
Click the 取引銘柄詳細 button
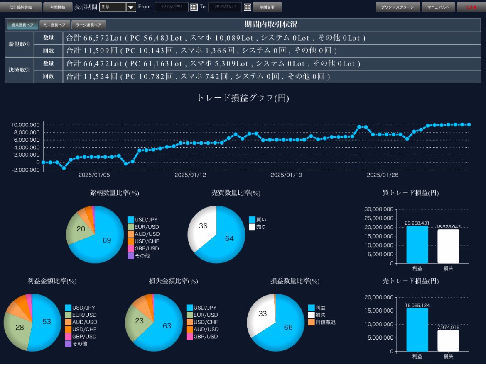[22, 7]
